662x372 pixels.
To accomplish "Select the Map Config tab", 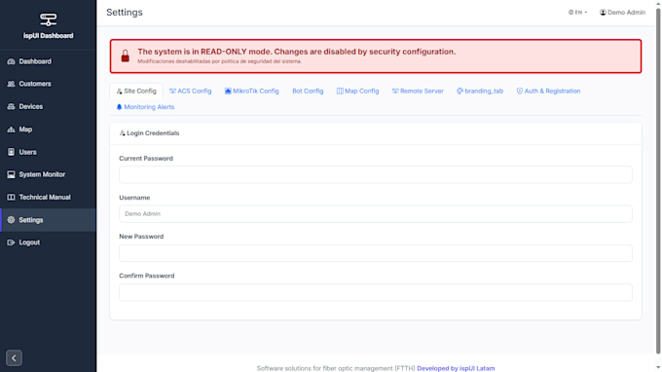I will click(357, 92).
